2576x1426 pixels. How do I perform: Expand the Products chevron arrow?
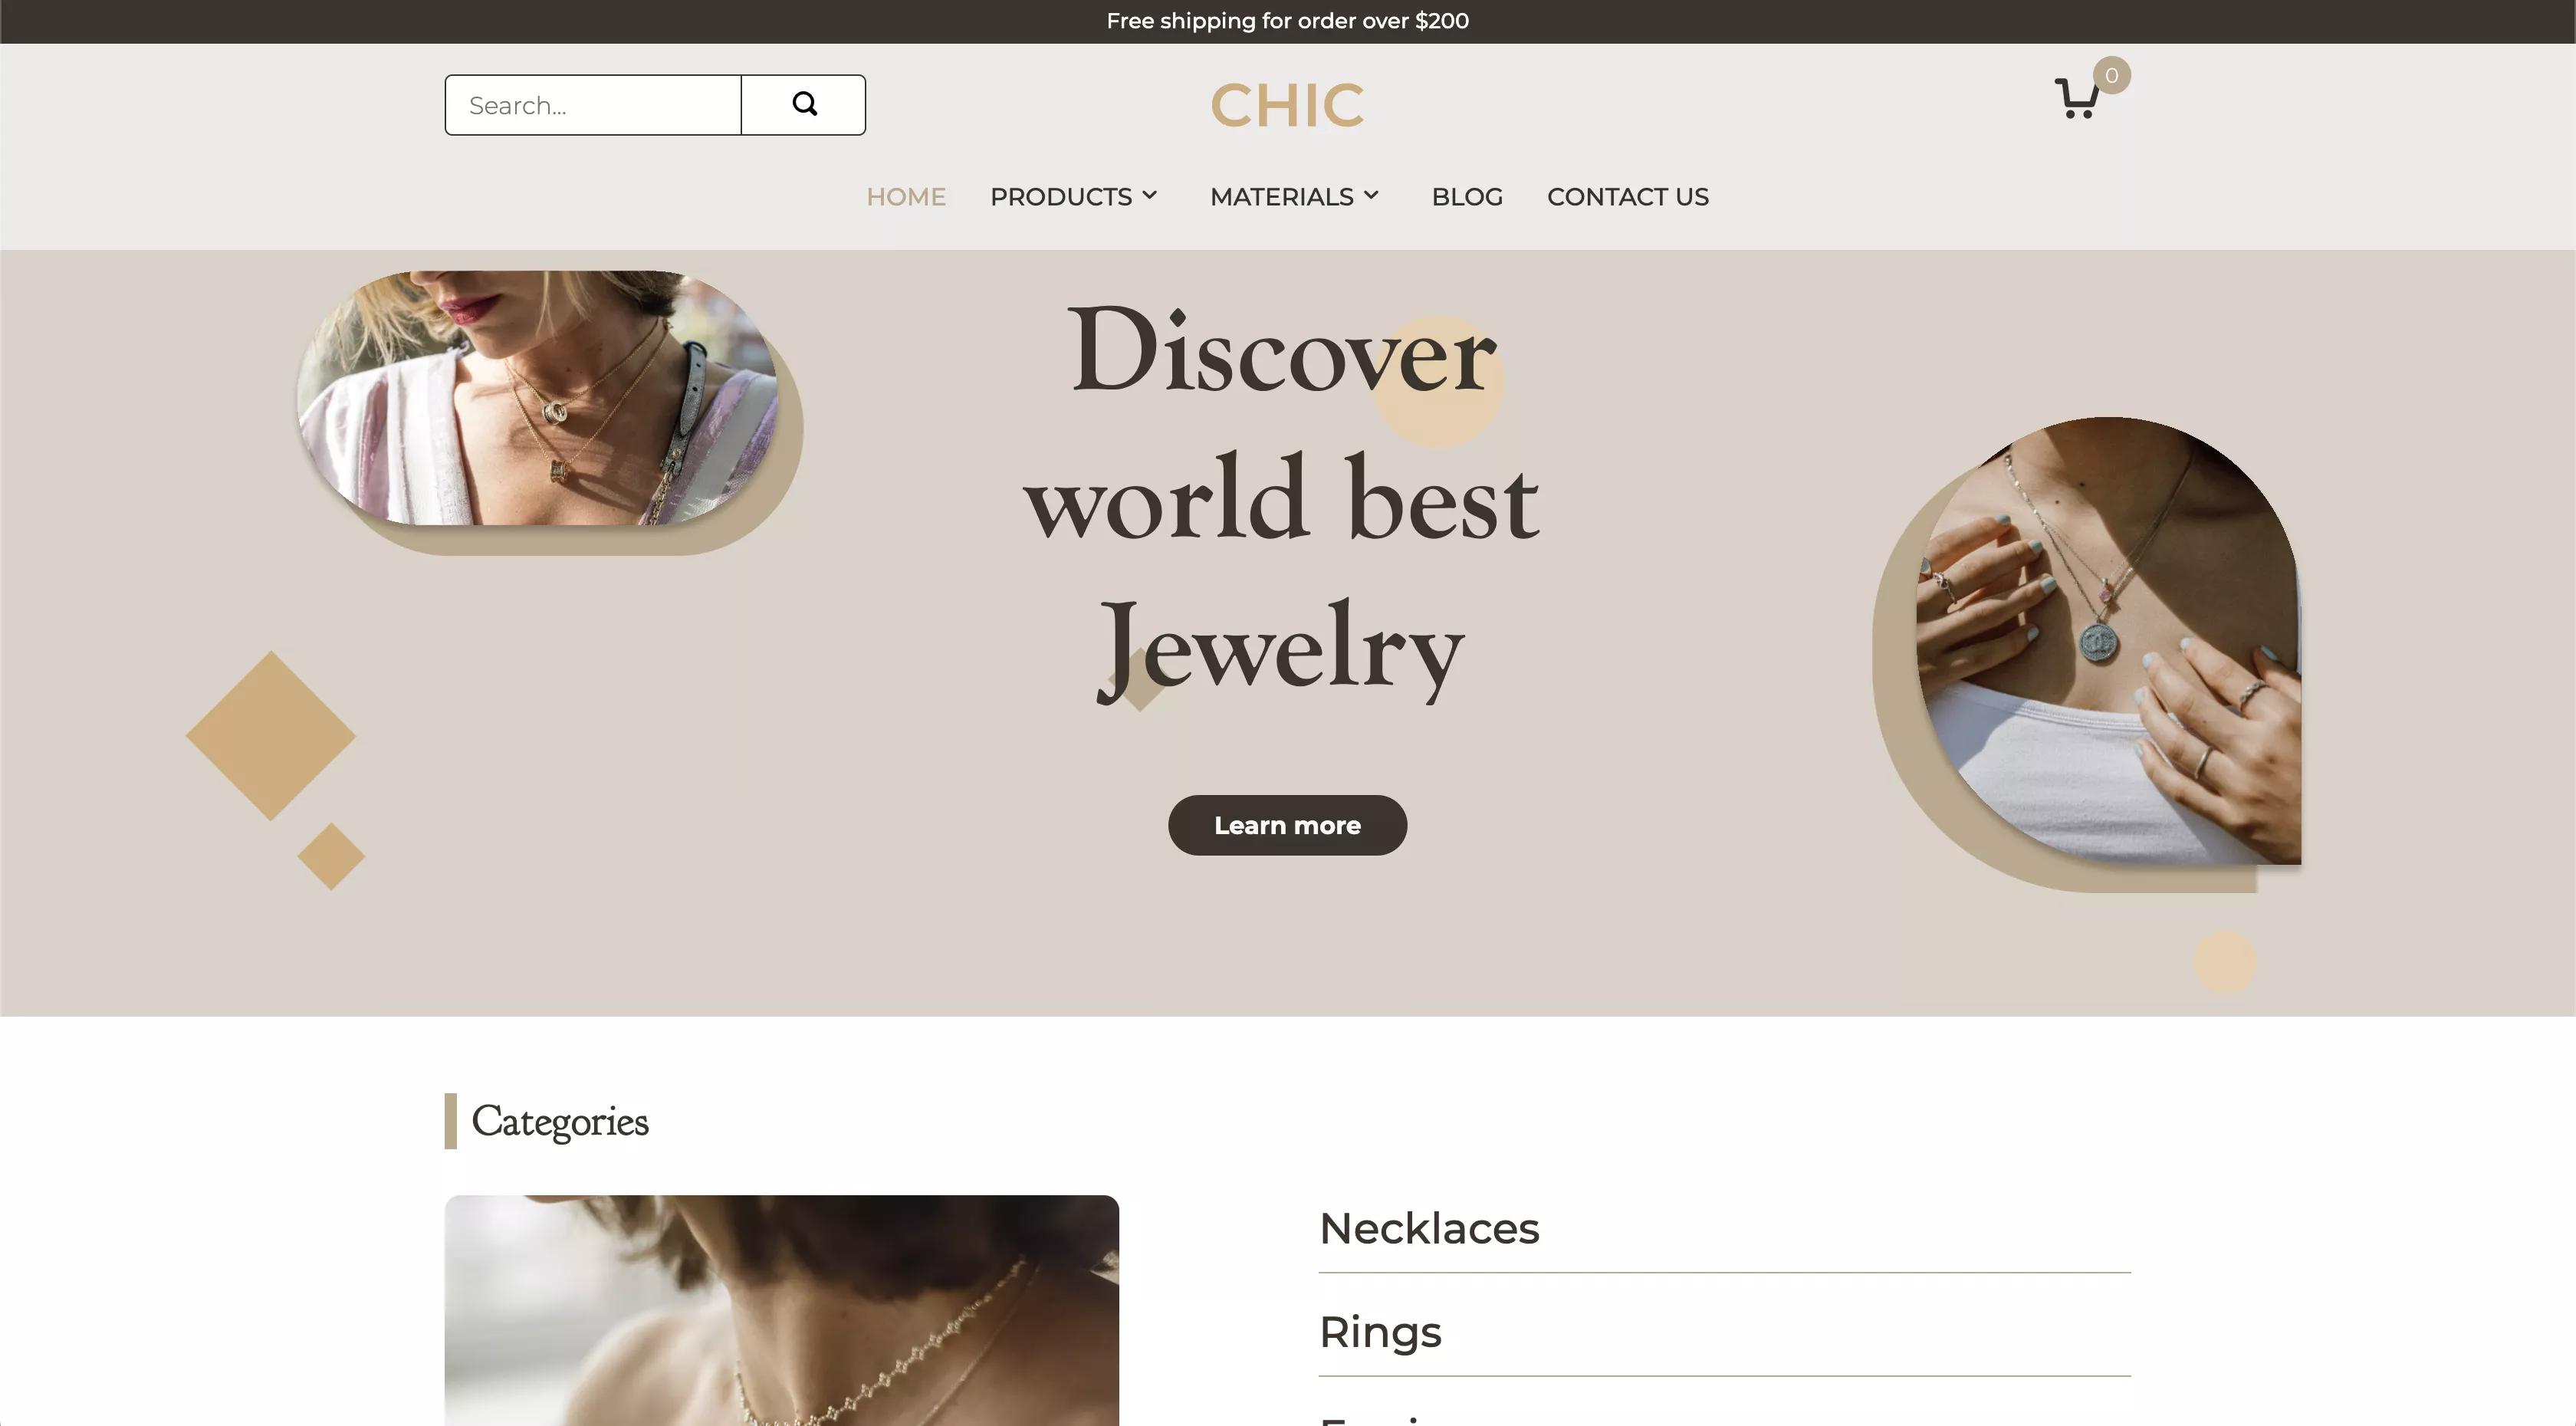(x=1150, y=195)
